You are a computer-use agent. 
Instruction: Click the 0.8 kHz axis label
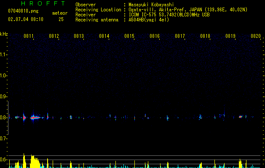click(x=3, y=118)
